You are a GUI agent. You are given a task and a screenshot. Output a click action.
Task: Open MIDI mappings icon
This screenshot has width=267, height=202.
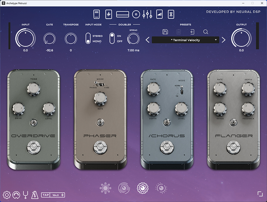(16, 195)
